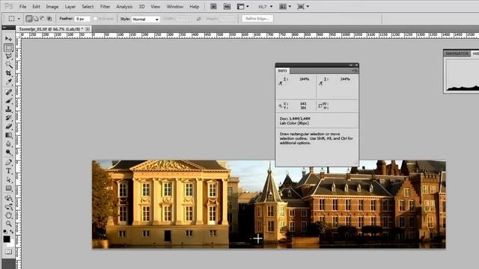Switch to the Navigator panel tab

click(x=457, y=53)
